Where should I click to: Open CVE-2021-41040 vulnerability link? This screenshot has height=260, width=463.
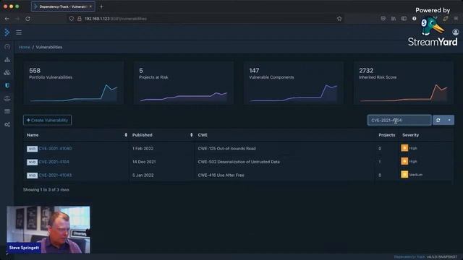[55, 149]
